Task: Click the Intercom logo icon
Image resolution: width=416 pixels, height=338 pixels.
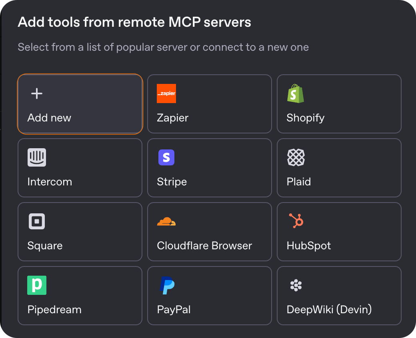Action: click(x=37, y=157)
